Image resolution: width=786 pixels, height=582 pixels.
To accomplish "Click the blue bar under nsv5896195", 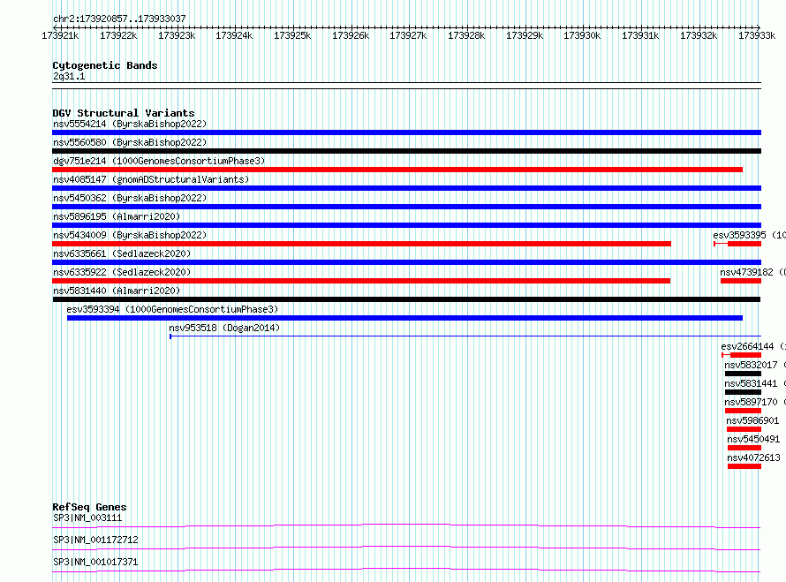I will [406, 225].
